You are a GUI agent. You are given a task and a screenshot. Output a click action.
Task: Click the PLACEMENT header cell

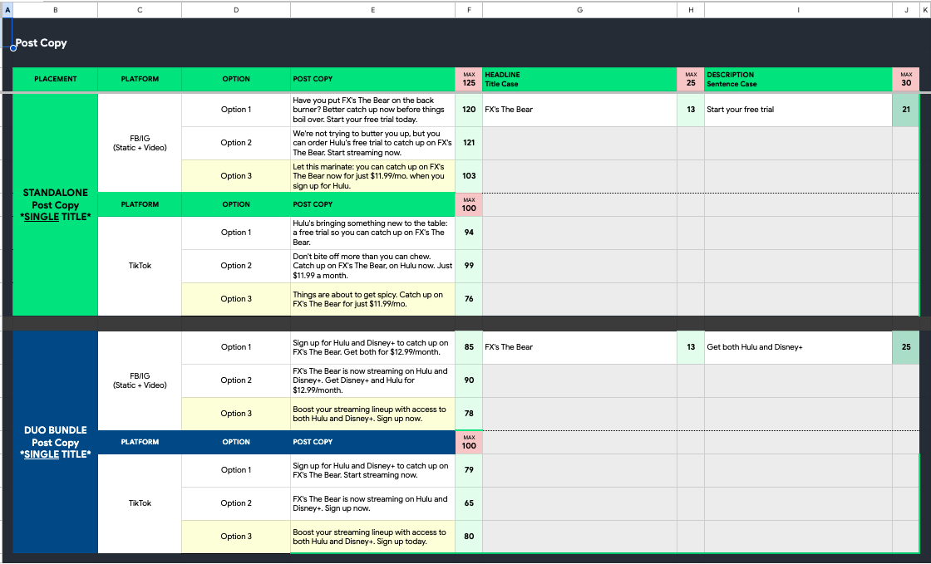pos(55,80)
